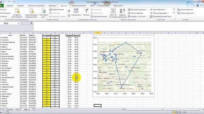204x114 pixels.
Task: Open the Формулы ribbon tab
Action: click(x=52, y=6)
